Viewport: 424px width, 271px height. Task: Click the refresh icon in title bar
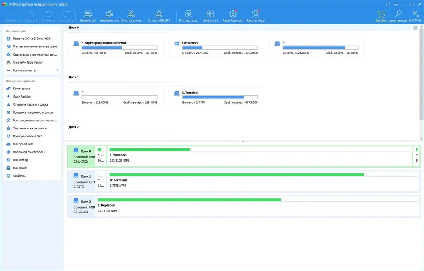click(x=388, y=4)
